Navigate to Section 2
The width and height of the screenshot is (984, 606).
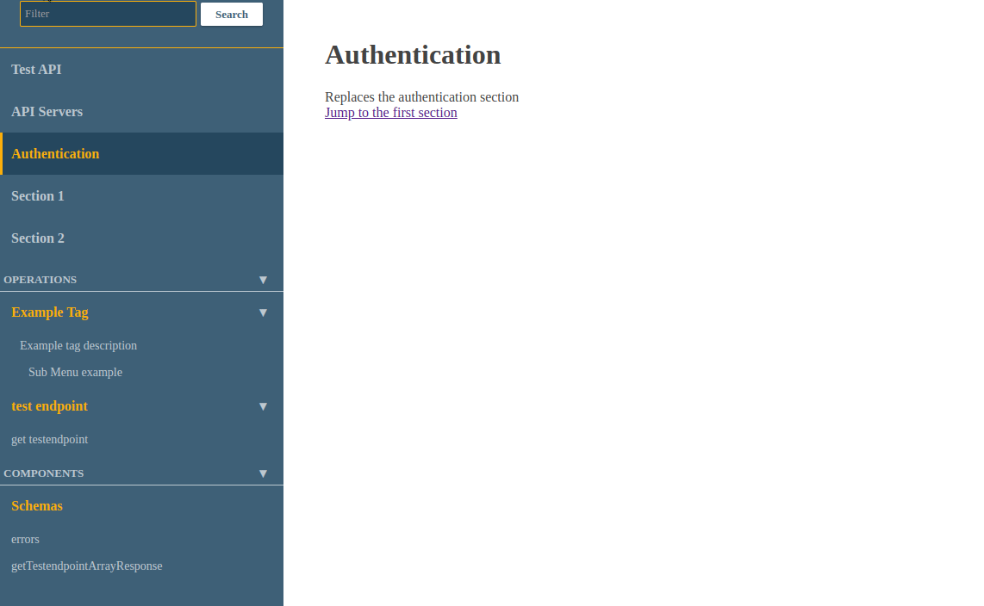tap(37, 238)
